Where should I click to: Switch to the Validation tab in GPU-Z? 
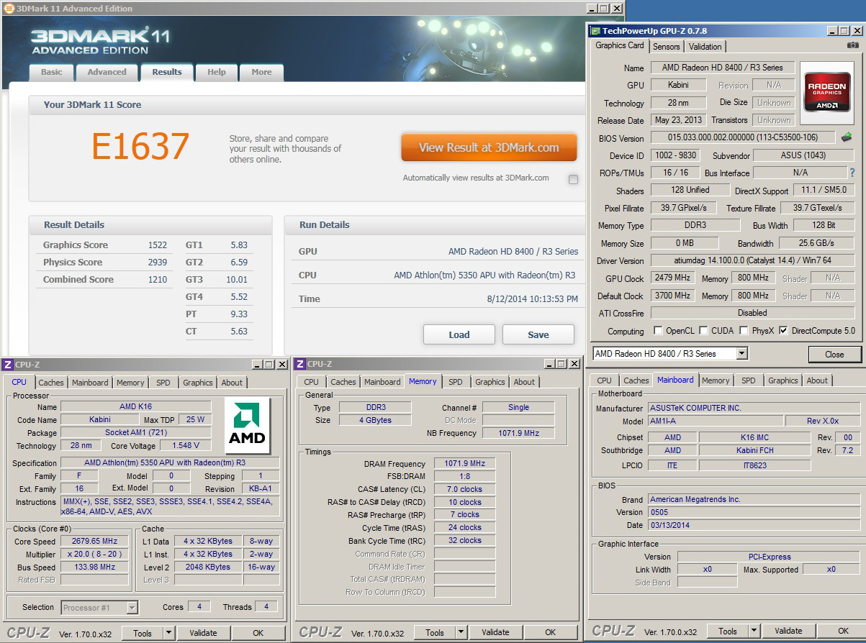705,47
